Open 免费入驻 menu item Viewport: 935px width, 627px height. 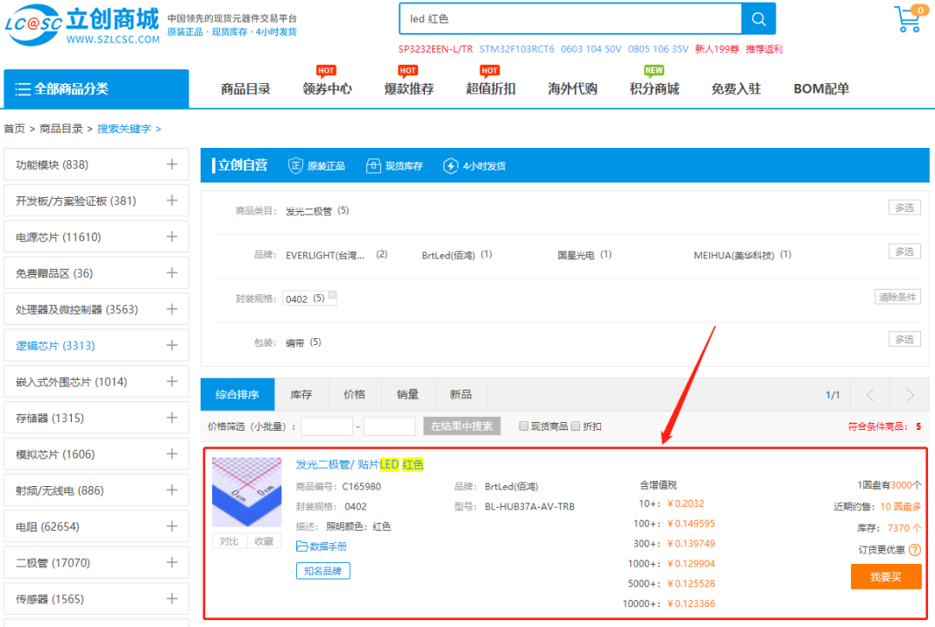(737, 89)
